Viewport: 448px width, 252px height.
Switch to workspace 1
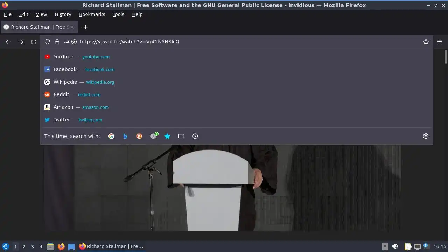point(15,246)
